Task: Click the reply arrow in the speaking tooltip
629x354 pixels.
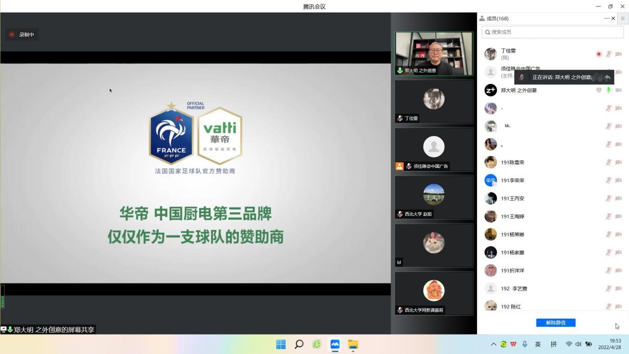Action: (x=608, y=77)
